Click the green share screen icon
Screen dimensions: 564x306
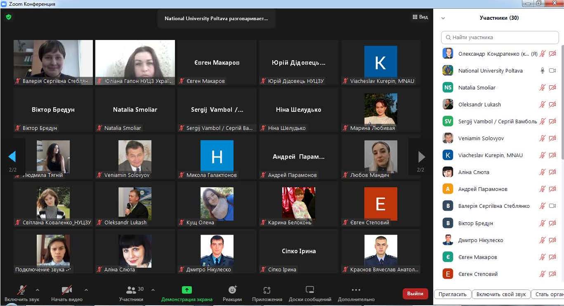pos(187,290)
